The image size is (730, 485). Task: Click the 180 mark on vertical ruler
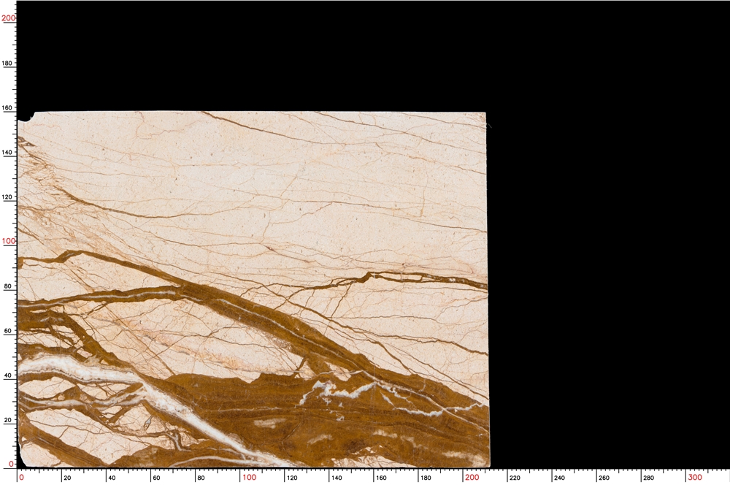[x=7, y=63]
